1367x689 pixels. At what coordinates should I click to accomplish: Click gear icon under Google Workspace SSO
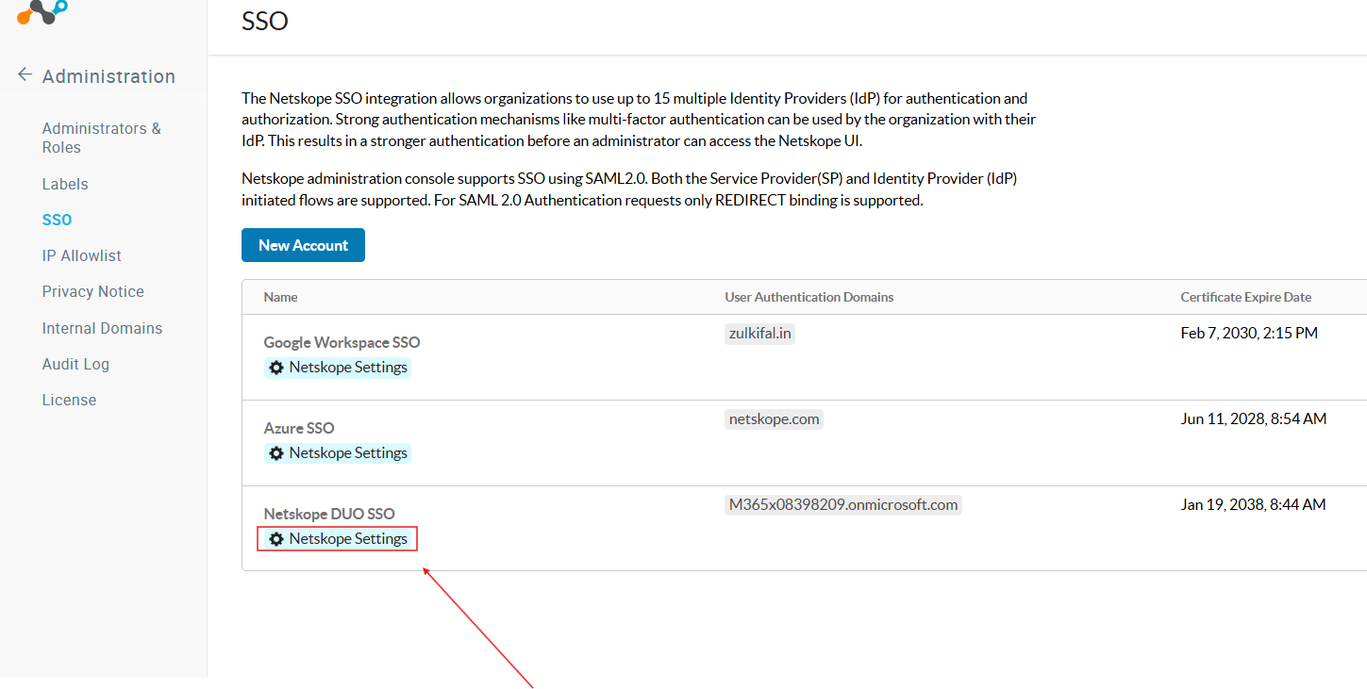tap(276, 368)
